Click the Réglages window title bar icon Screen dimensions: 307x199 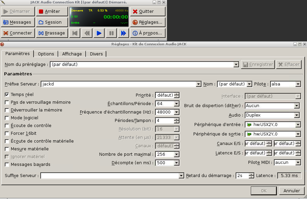[2, 44]
